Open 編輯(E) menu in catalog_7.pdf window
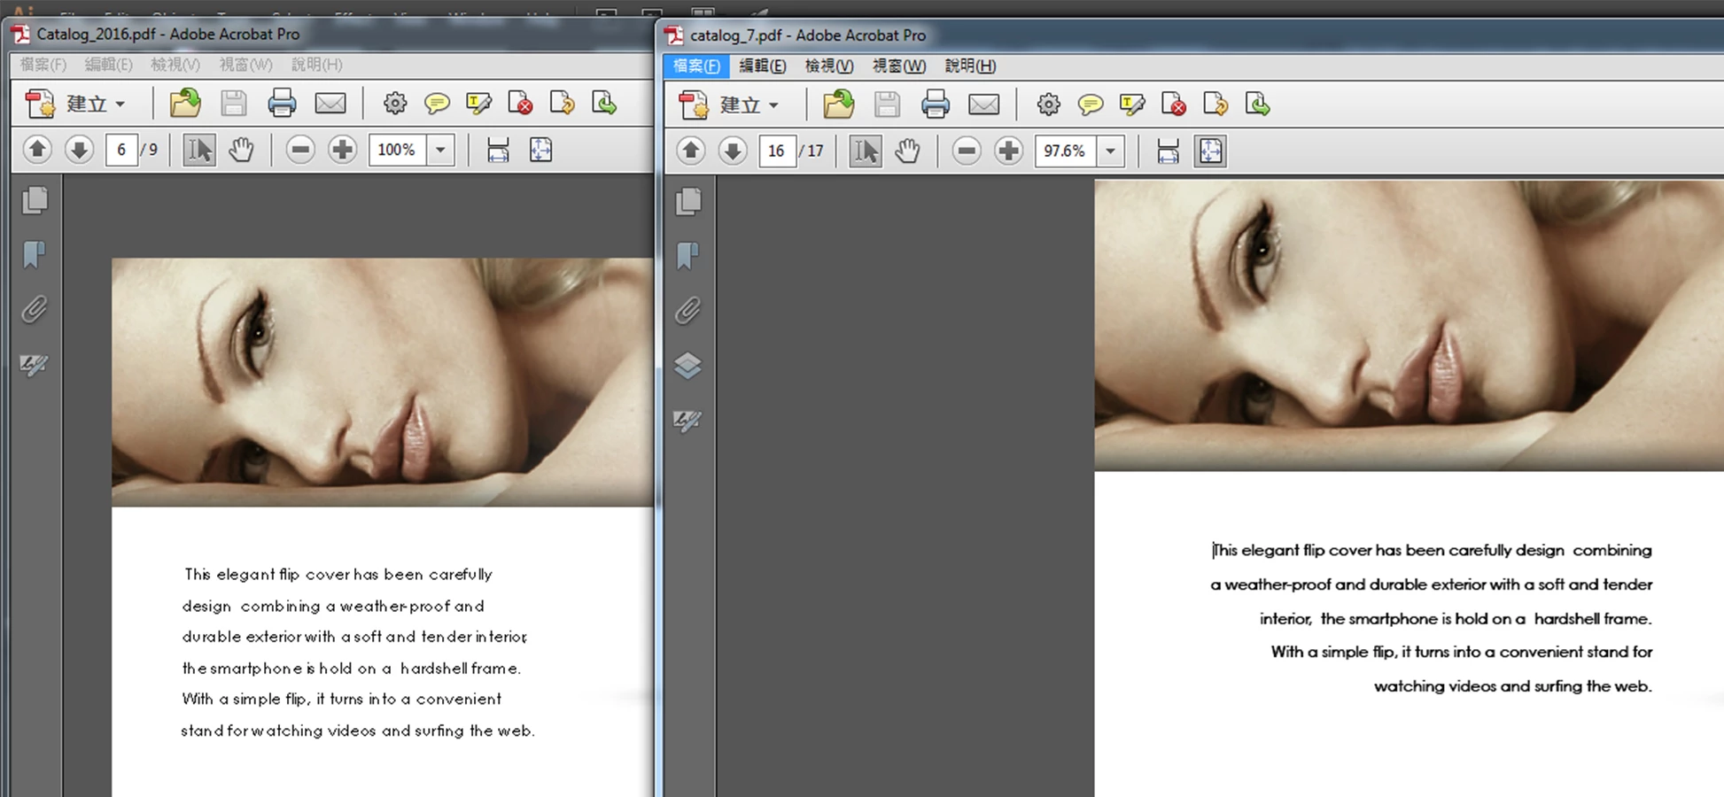This screenshot has width=1724, height=797. click(762, 66)
